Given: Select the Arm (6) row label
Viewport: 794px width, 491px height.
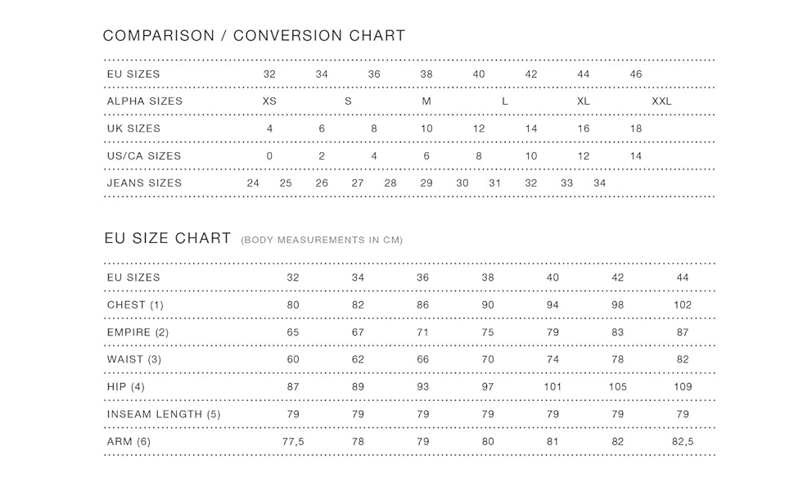Looking at the screenshot, I should (x=129, y=442).
